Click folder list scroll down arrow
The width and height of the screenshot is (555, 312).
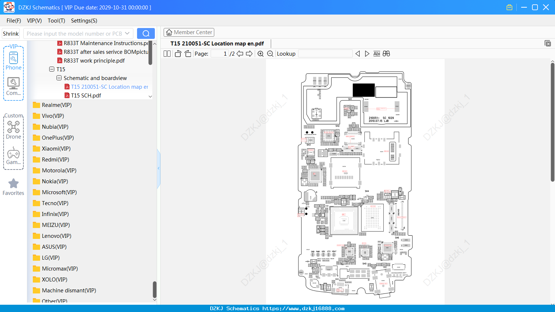coord(155,300)
